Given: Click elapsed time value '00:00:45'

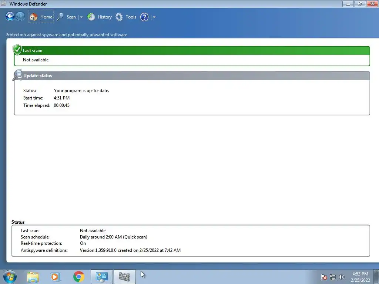Looking at the screenshot, I should click(62, 105).
